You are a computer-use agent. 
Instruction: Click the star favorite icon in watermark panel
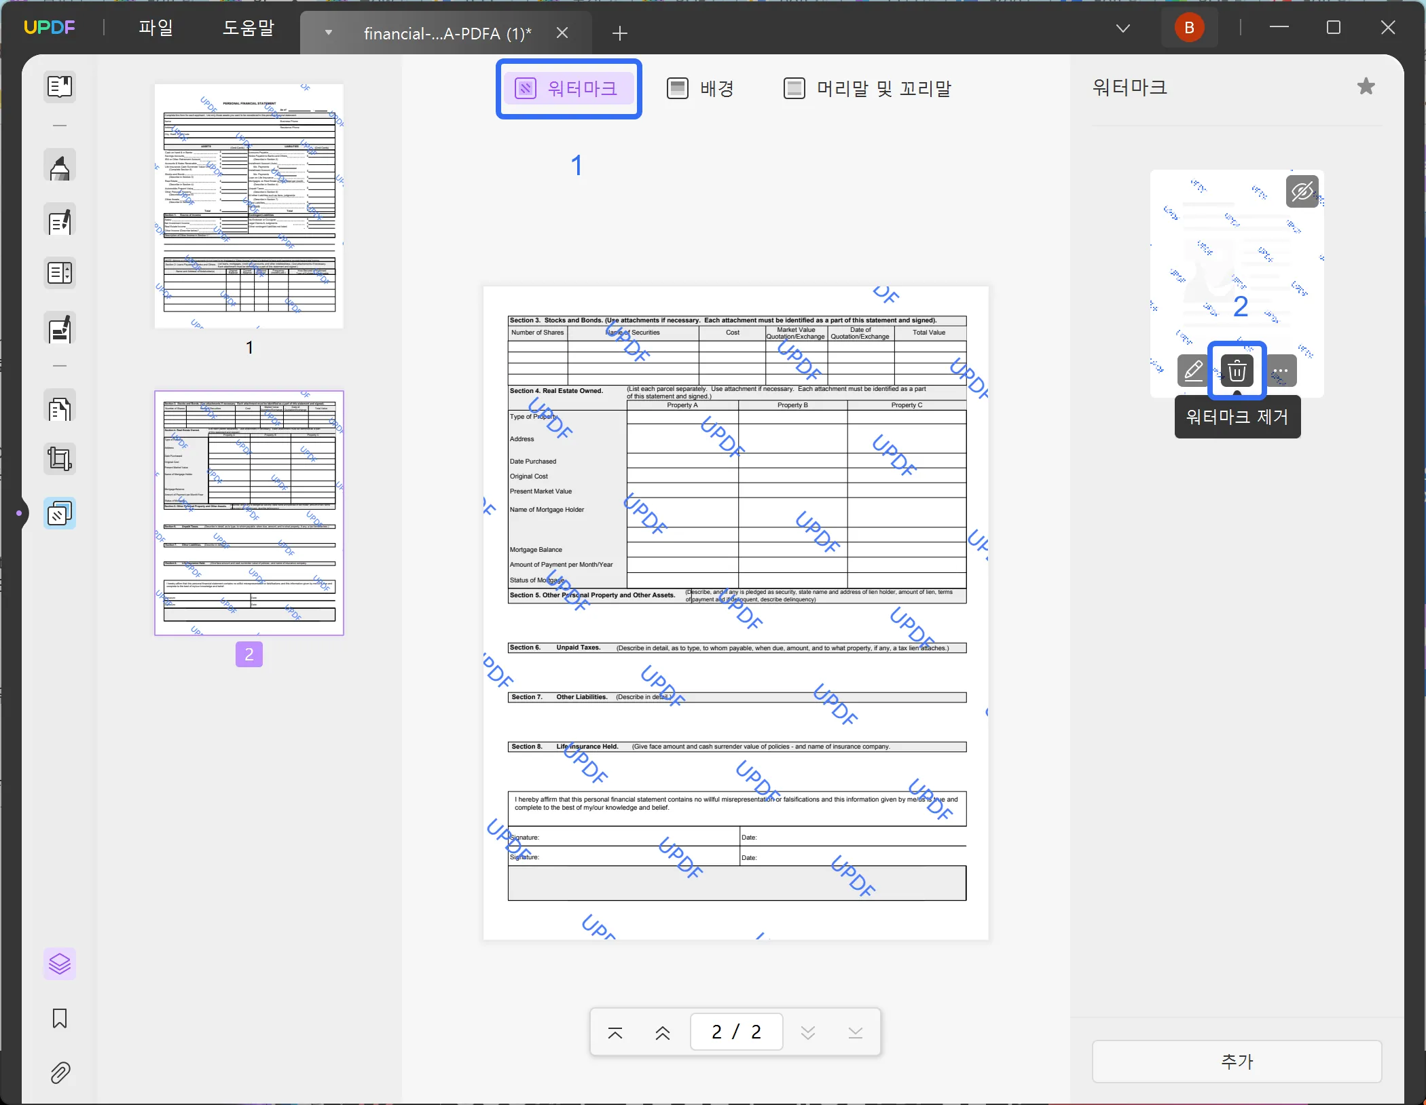tap(1366, 87)
